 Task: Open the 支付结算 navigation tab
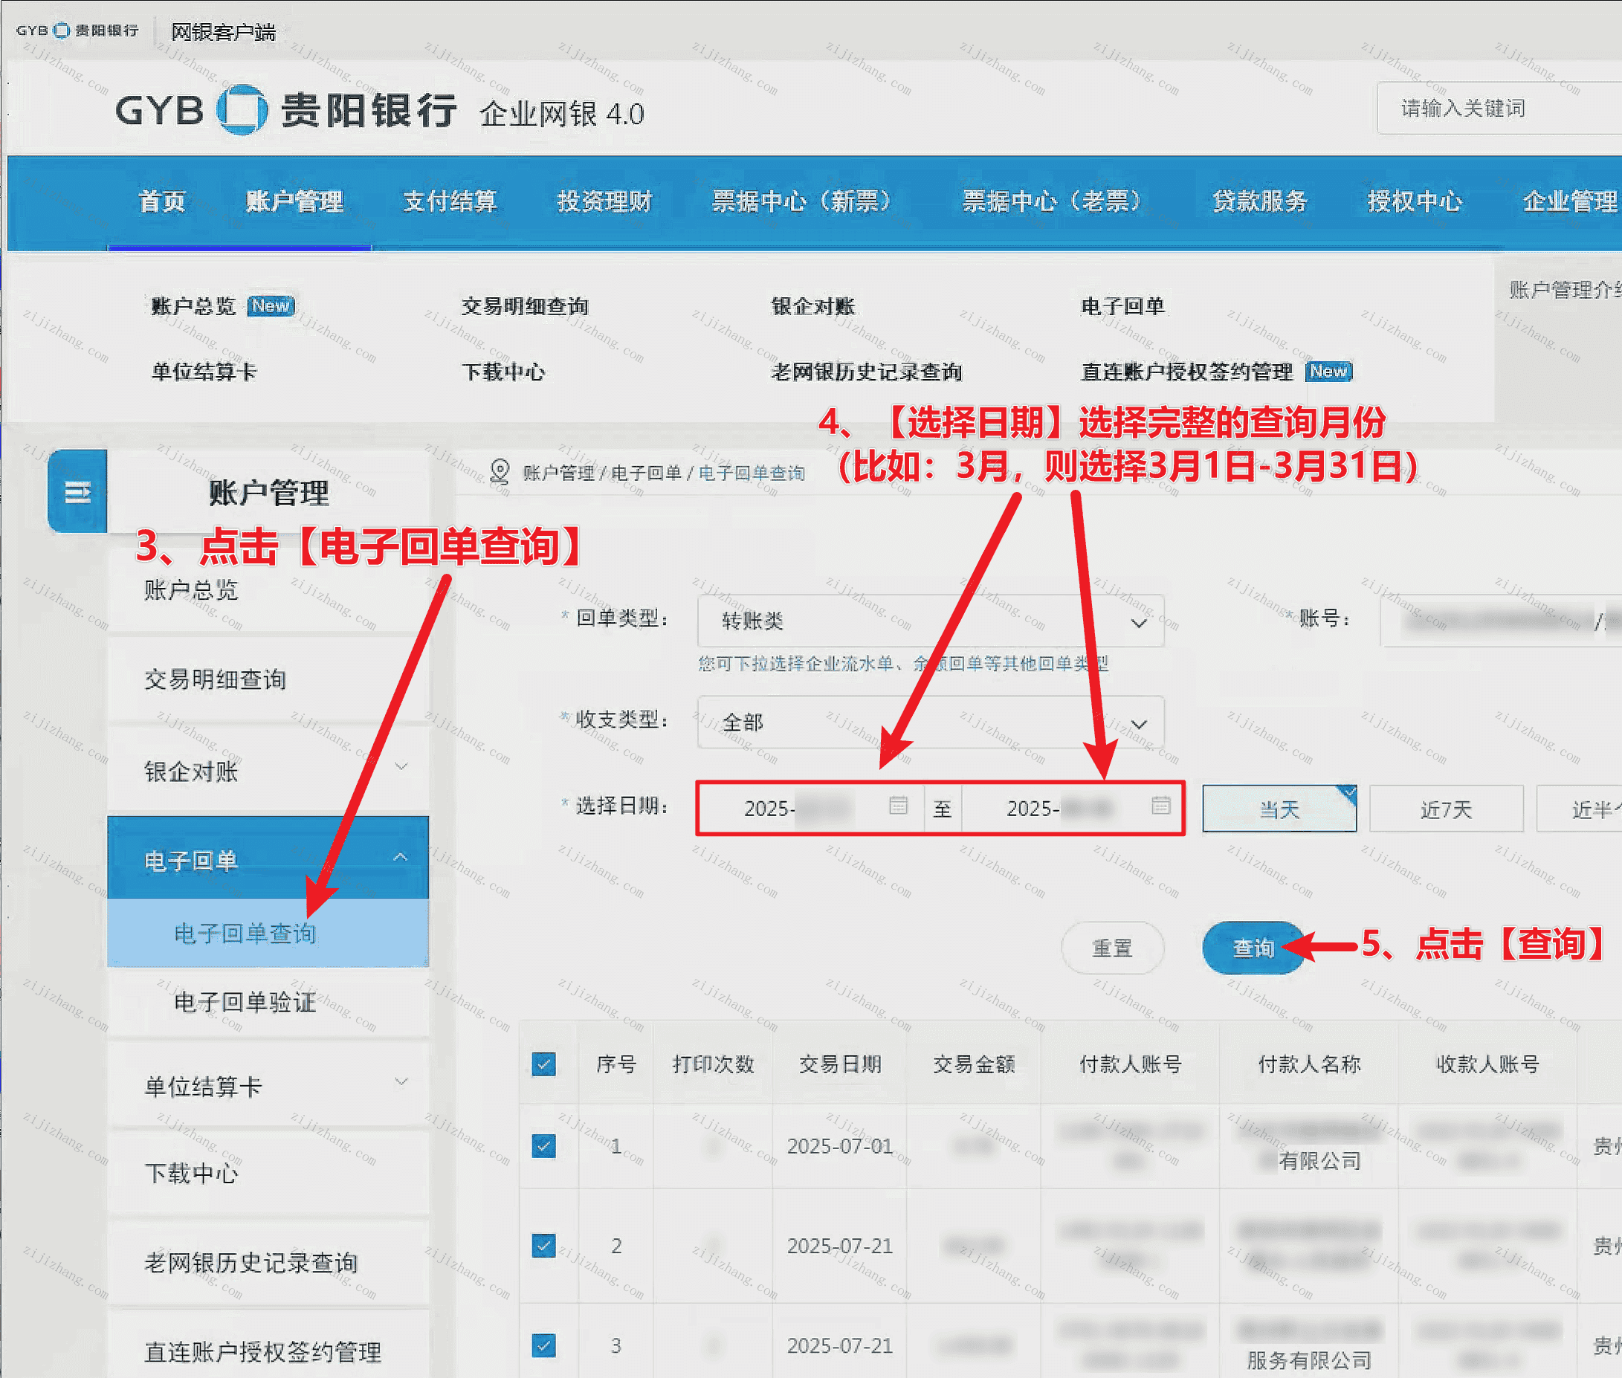tap(450, 201)
